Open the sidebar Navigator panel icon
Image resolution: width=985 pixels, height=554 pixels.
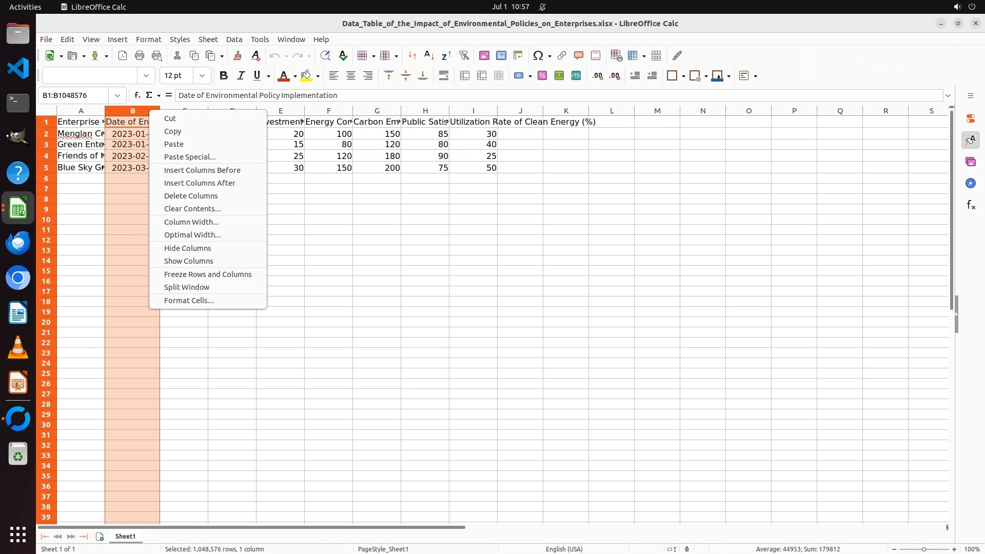point(970,183)
